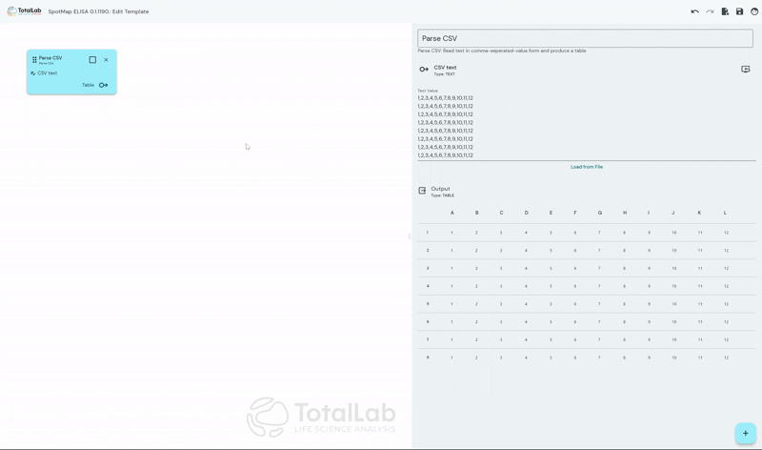This screenshot has width=762, height=450.
Task: Click the connect-input icon beside CSV text
Action: [x=746, y=70]
